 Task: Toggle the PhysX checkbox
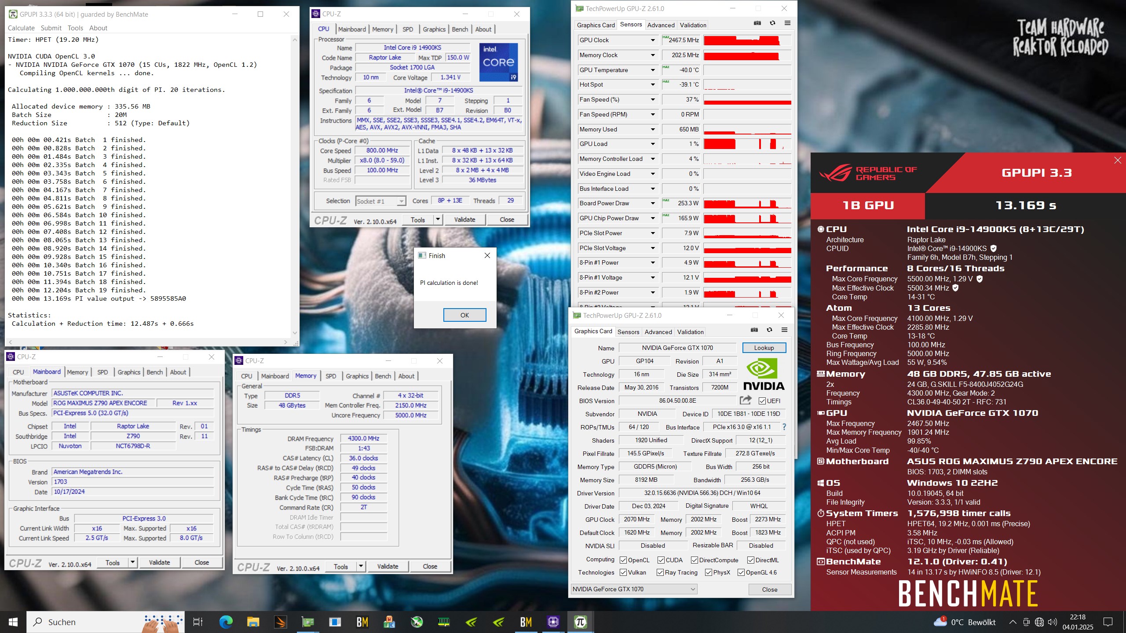(709, 572)
